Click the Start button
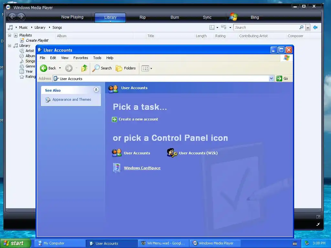The width and height of the screenshot is (331, 248). click(x=15, y=243)
